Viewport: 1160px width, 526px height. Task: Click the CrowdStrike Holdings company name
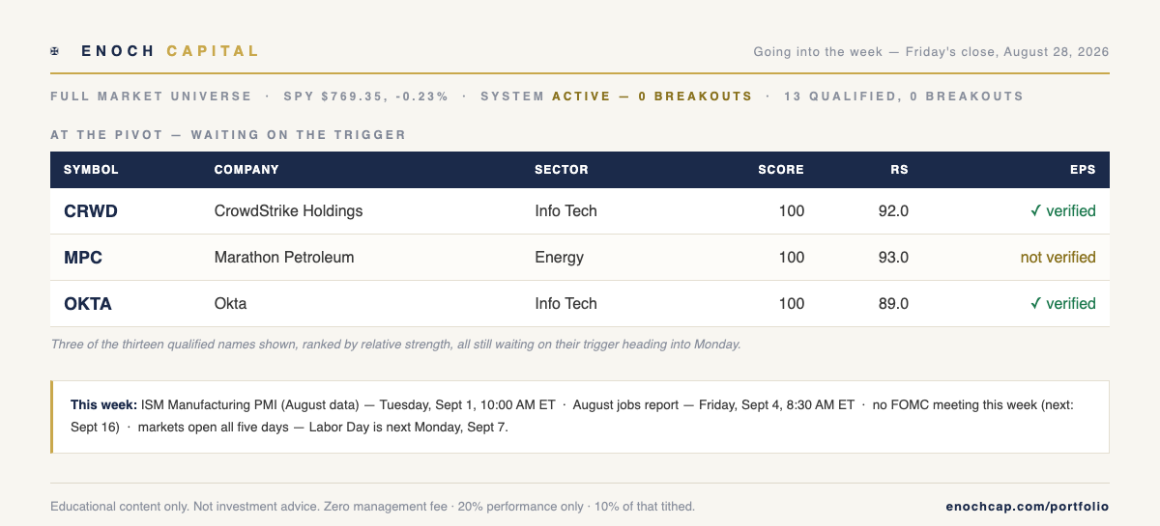289,211
